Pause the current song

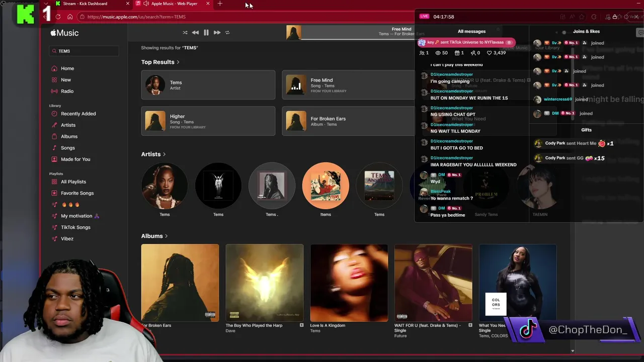206,33
